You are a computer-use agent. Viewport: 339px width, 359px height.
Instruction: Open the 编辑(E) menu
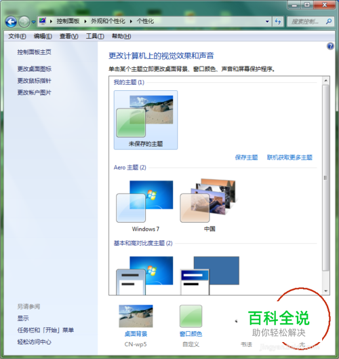coord(43,36)
